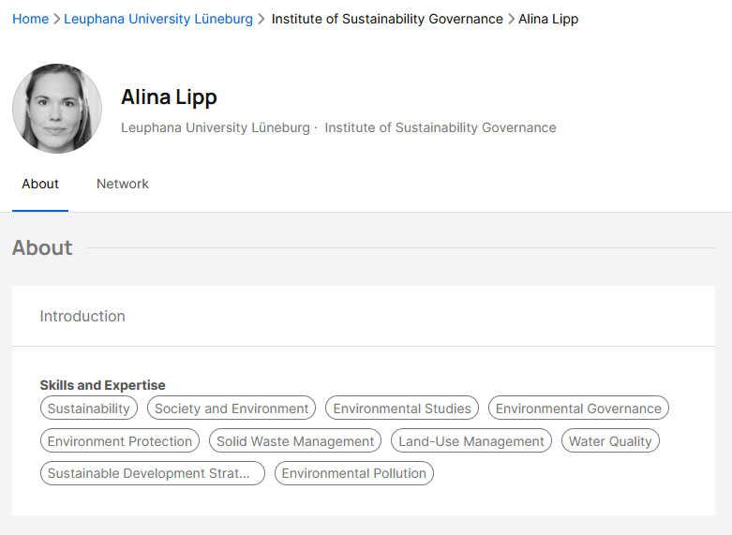Click the Society and Environment tag

tap(232, 408)
